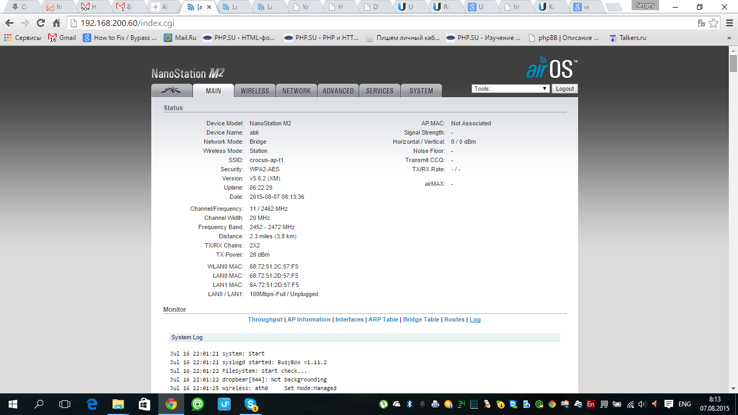Go back to the previous page
This screenshot has width=738, height=415.
coord(9,23)
